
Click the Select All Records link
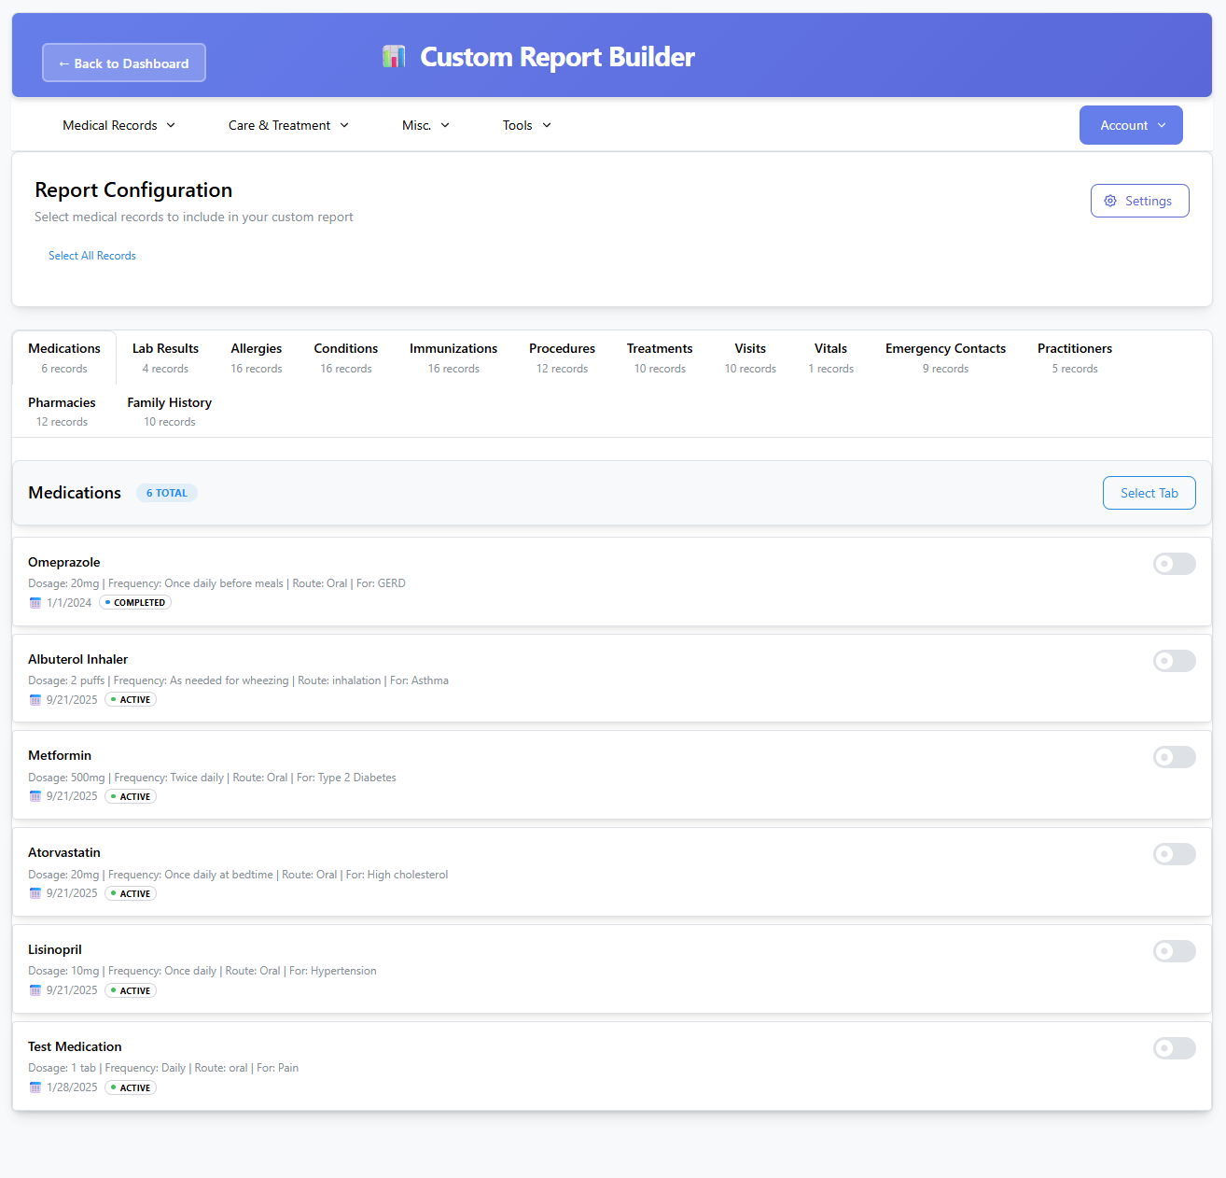click(x=92, y=256)
